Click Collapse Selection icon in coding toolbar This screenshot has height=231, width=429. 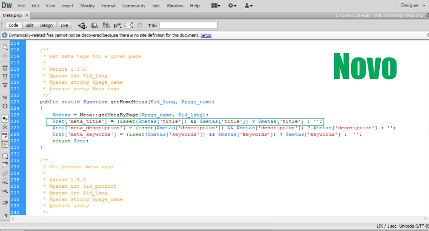[5, 77]
